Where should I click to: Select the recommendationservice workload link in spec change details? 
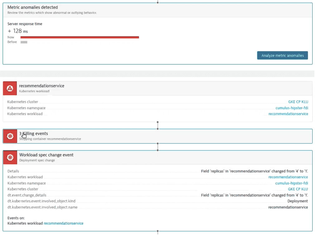(x=288, y=177)
